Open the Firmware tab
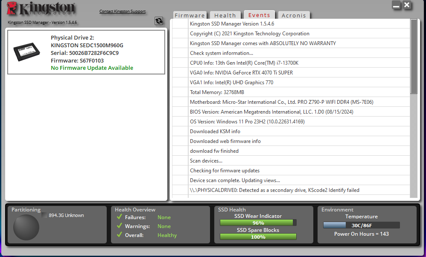This screenshot has width=426, height=257. 190,15
